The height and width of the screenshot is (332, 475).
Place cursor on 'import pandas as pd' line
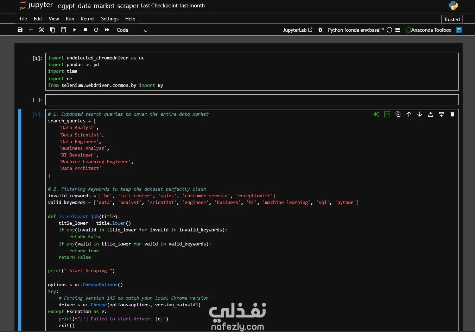[74, 65]
